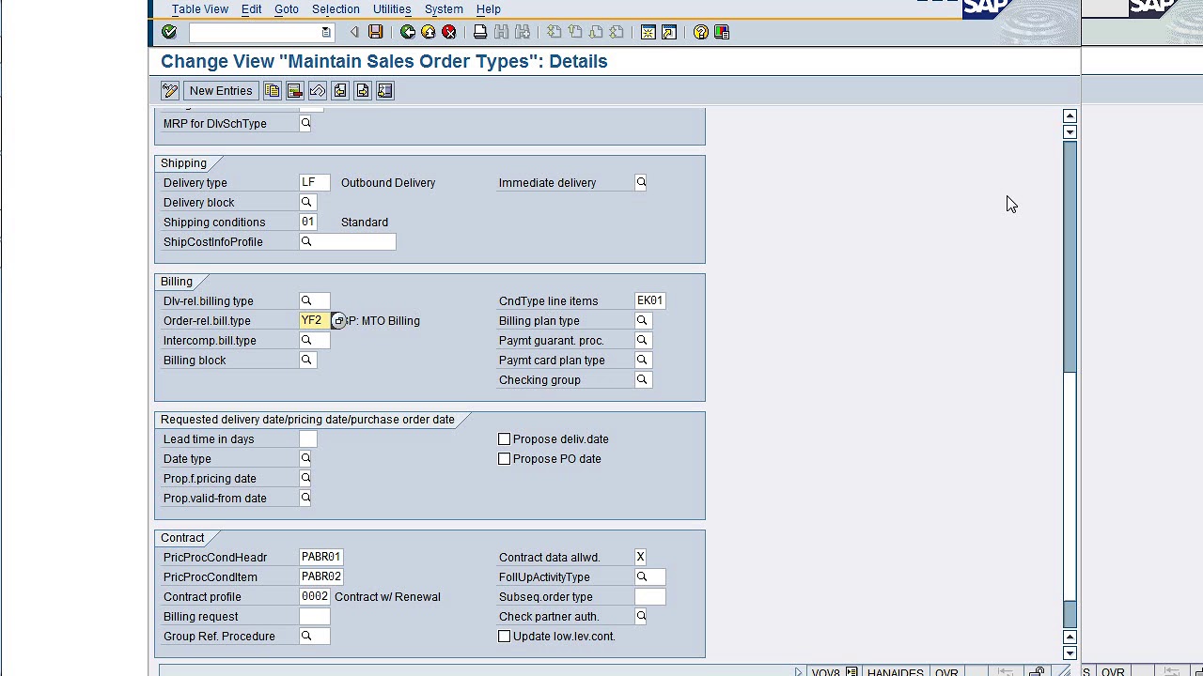Click the Last Page icon
Image resolution: width=1203 pixels, height=676 pixels.
pyautogui.click(x=617, y=32)
